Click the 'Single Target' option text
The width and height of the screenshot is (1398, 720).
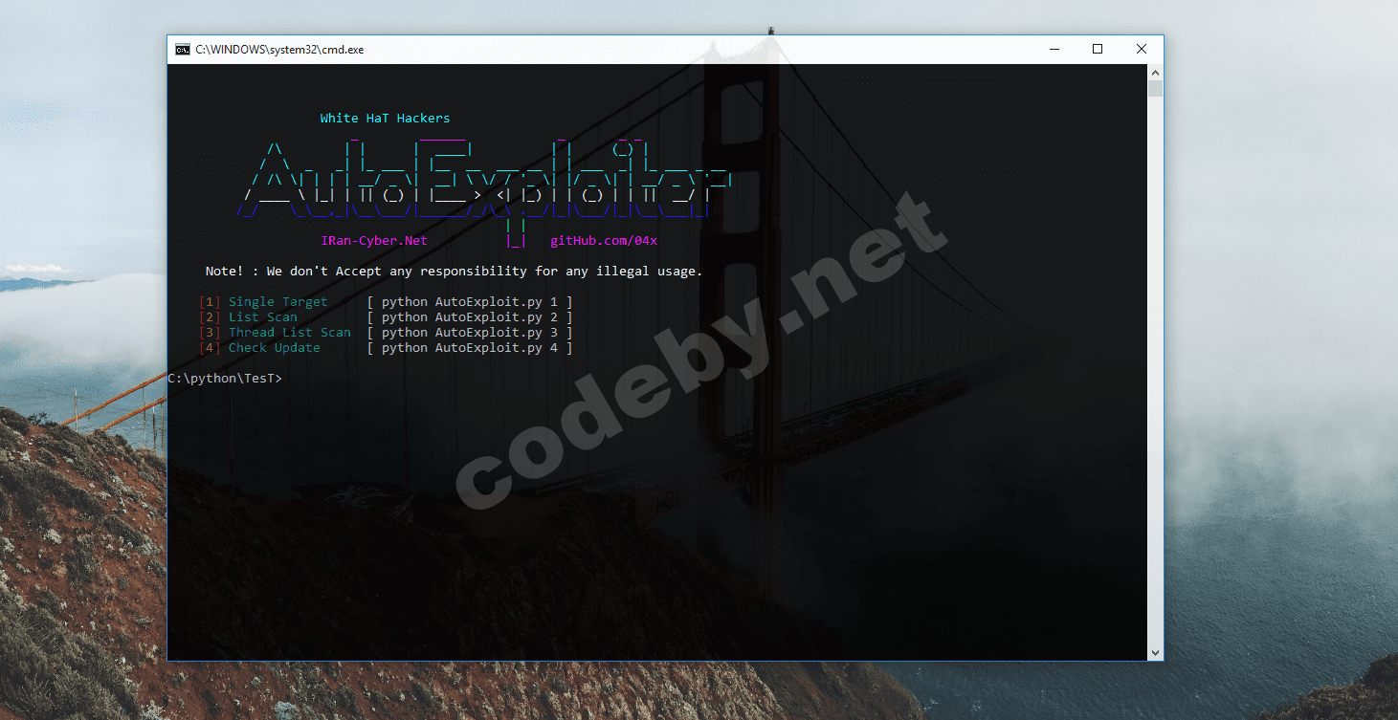pos(277,302)
